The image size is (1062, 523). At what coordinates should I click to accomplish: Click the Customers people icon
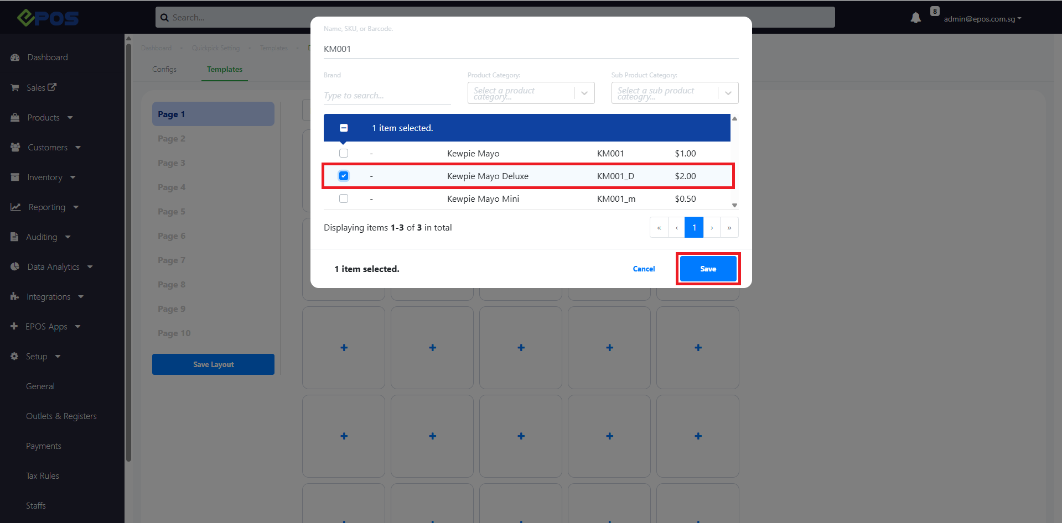click(15, 148)
